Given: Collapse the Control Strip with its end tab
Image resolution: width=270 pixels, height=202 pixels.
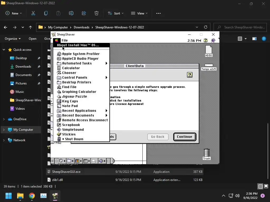Looking at the screenshot, I should pos(113,161).
